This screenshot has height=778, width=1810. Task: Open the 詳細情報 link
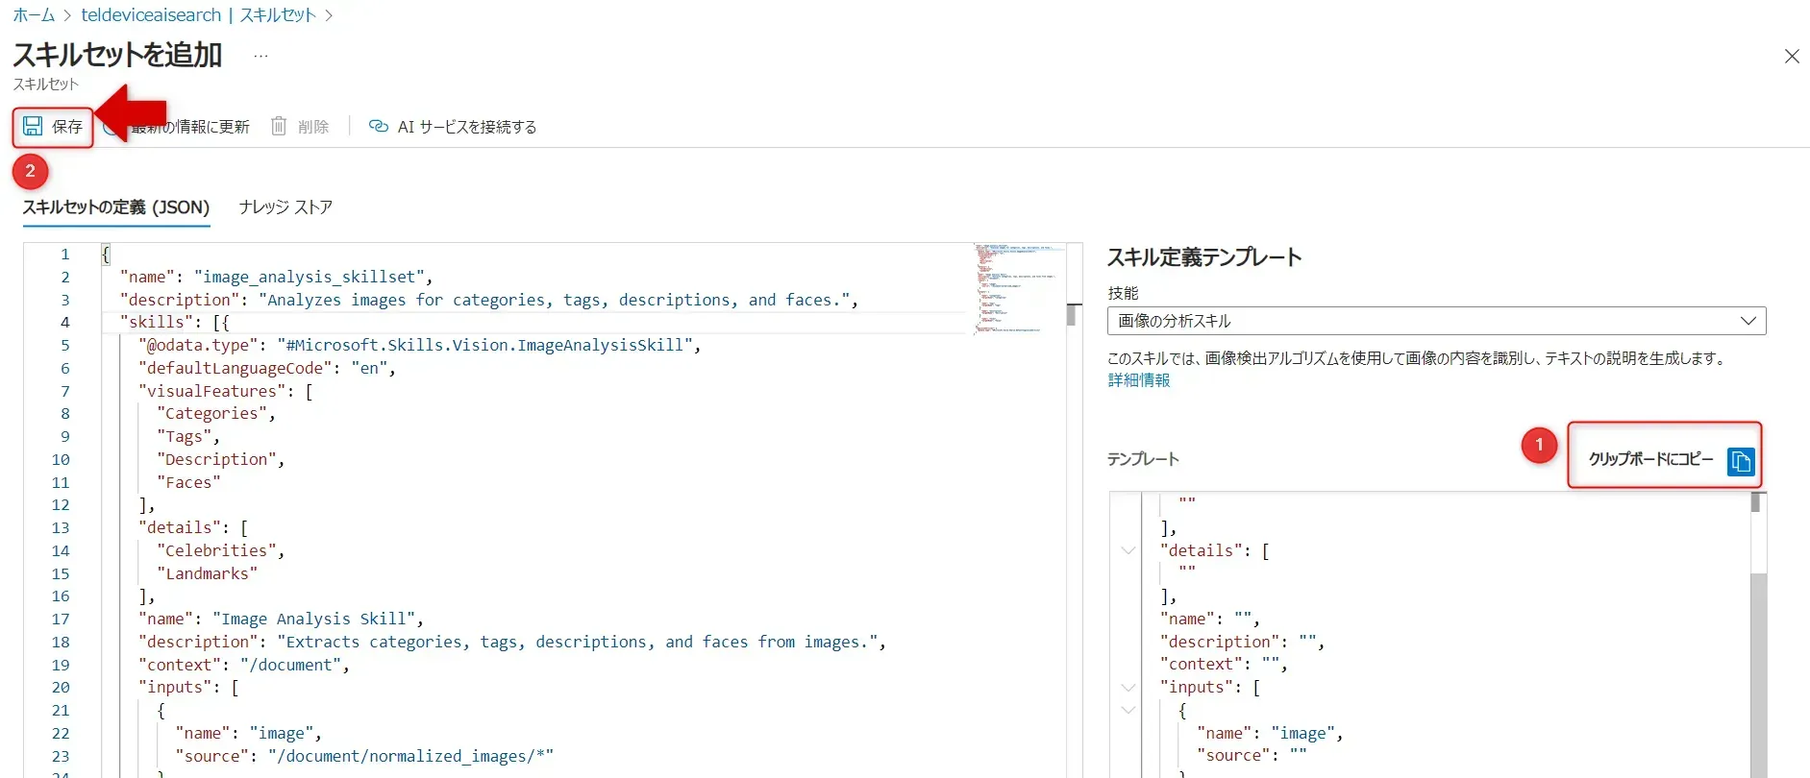coord(1139,380)
